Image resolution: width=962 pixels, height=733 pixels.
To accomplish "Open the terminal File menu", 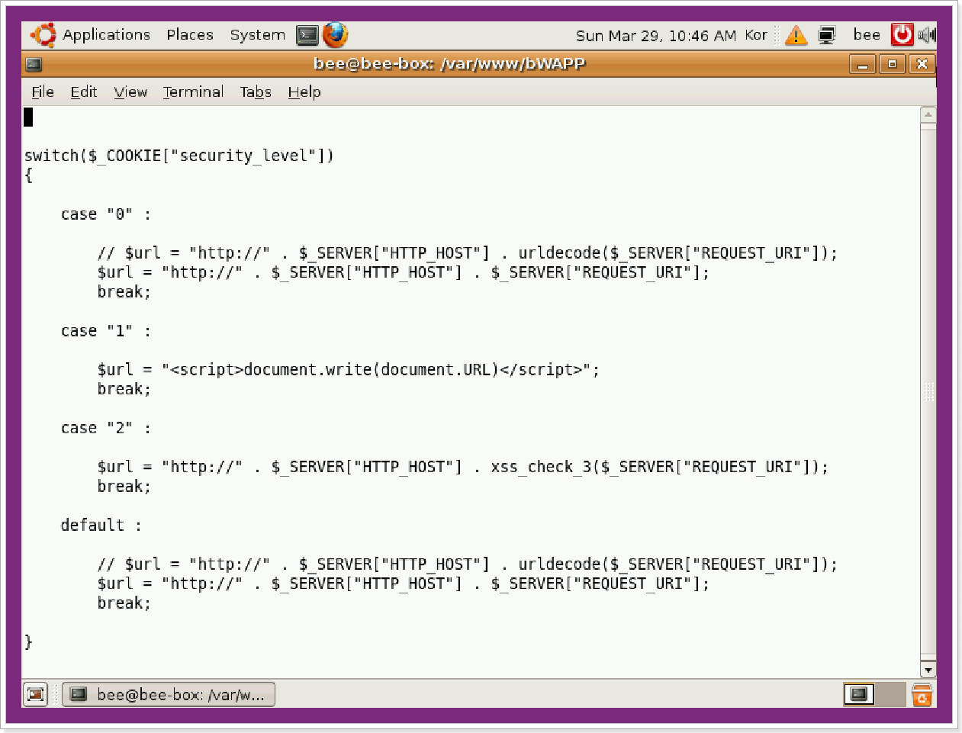I will 43,92.
